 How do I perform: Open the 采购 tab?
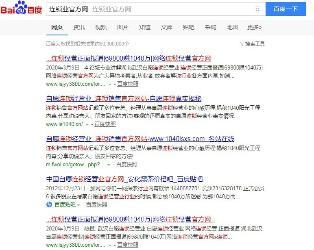point(210,27)
